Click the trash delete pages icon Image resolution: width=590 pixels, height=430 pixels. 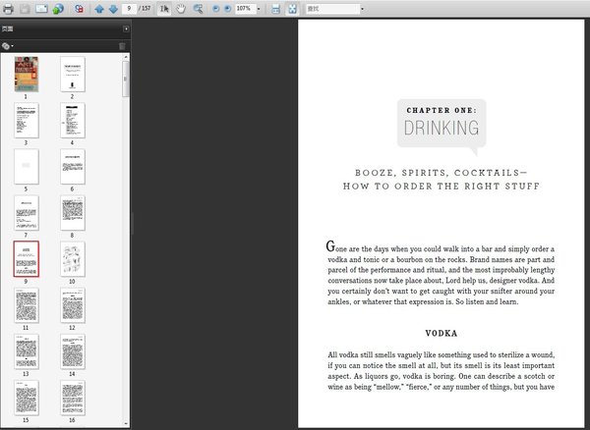[122, 46]
